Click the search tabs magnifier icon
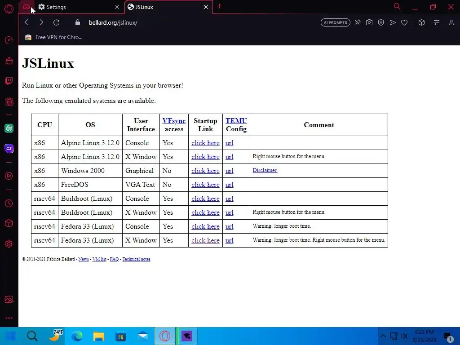The width and height of the screenshot is (460, 345). [x=397, y=6]
